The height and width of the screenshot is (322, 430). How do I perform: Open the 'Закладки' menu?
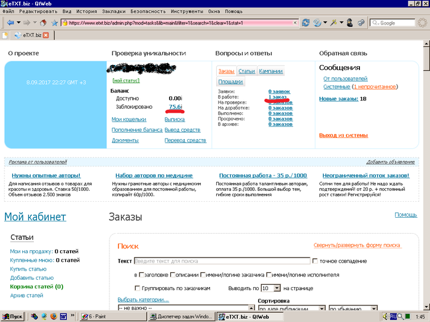coord(115,11)
